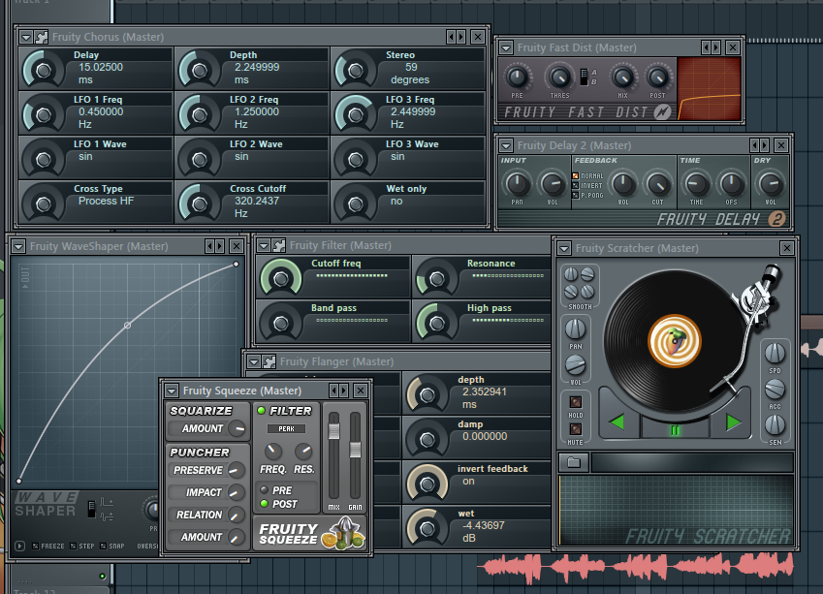Open the Fruity Fast Dist window menu arrow
This screenshot has height=594, width=823.
[x=506, y=47]
